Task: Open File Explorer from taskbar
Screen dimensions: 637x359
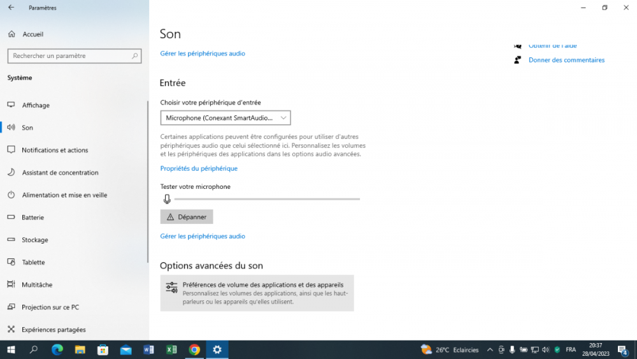Action: [80, 349]
